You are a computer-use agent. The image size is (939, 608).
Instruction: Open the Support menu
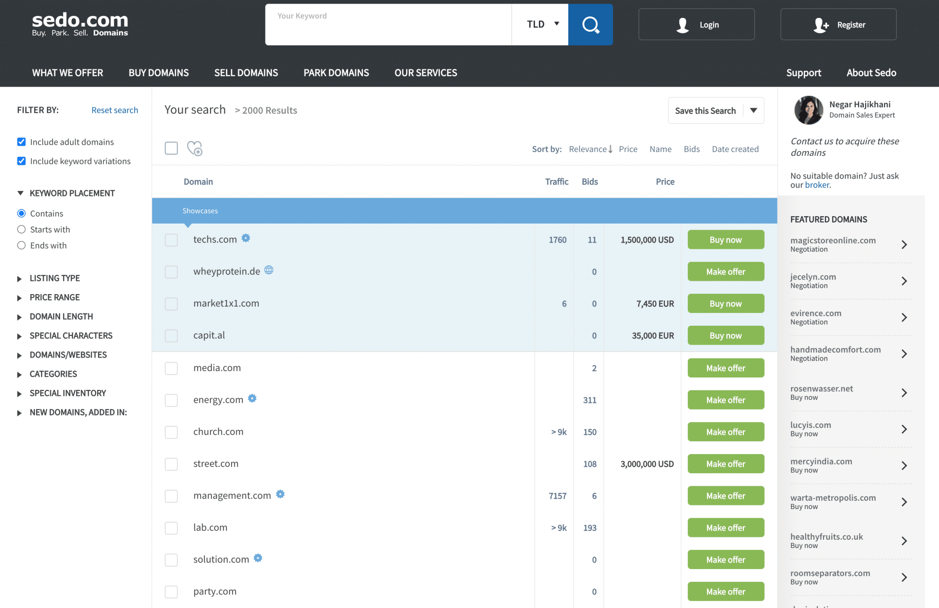click(x=803, y=73)
